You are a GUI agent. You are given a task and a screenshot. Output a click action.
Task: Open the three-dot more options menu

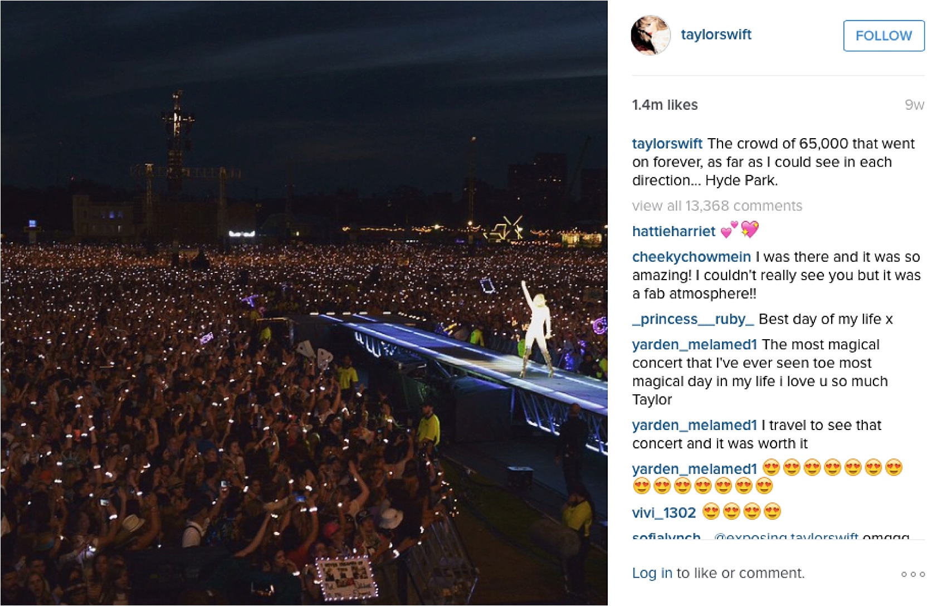[x=913, y=574]
